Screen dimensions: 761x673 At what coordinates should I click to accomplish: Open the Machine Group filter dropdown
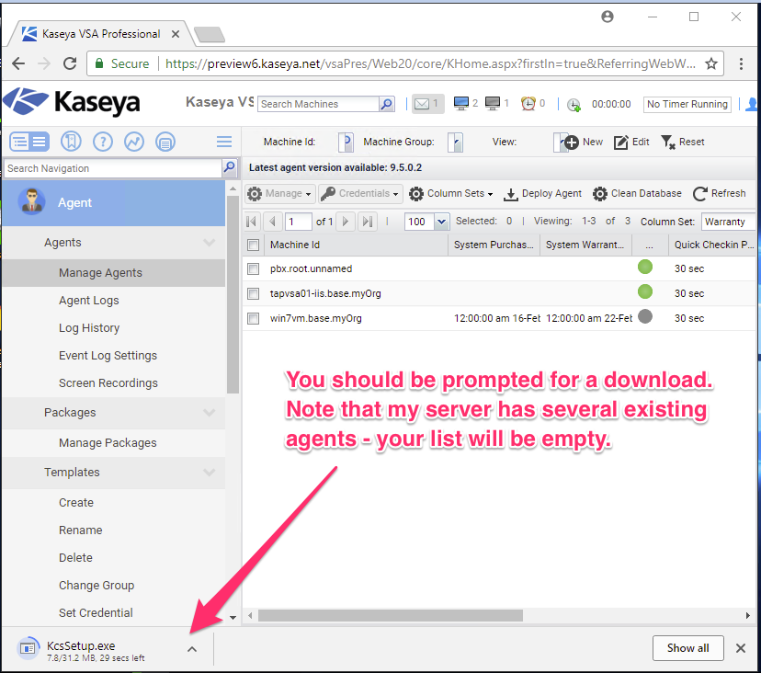(455, 143)
